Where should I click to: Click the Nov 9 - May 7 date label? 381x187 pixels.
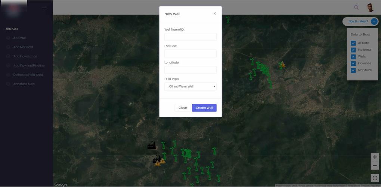coord(358,21)
